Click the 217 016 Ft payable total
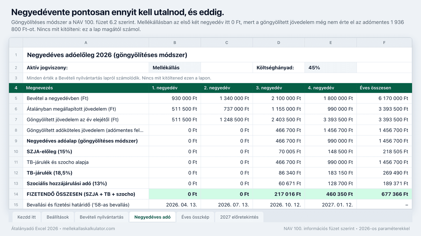421x236 pixels. click(x=279, y=194)
